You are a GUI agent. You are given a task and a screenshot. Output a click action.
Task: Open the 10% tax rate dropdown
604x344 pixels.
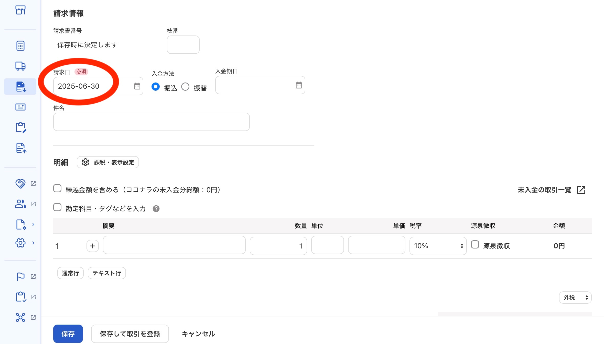coord(438,246)
